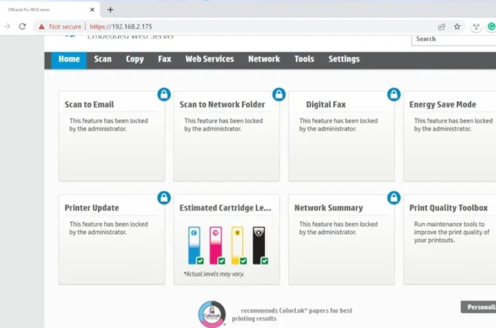Image resolution: width=496 pixels, height=328 pixels.
Task: Click the recommends ColorLok papers text
Action: click(x=292, y=314)
